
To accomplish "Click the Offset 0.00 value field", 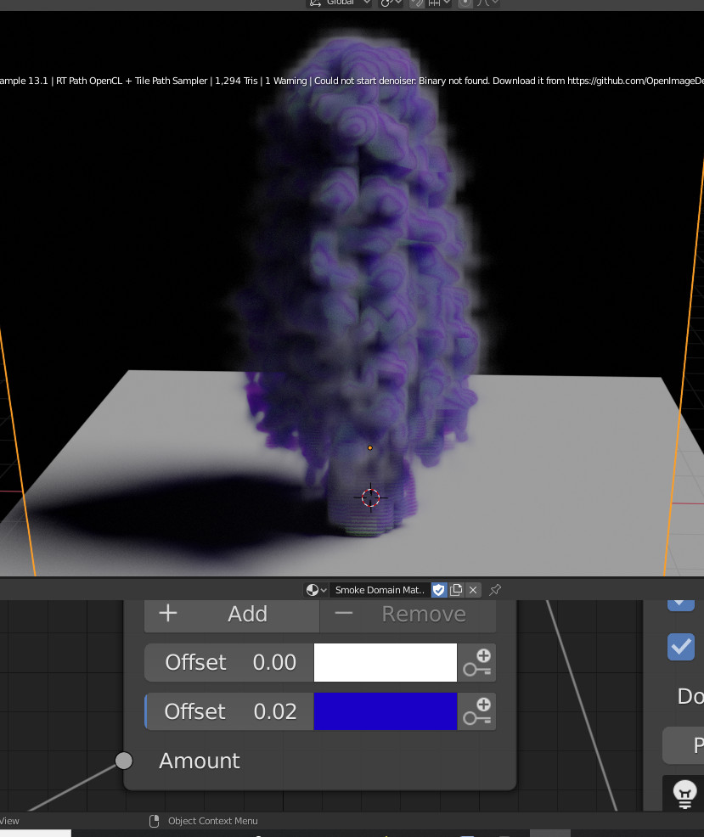I will [229, 662].
